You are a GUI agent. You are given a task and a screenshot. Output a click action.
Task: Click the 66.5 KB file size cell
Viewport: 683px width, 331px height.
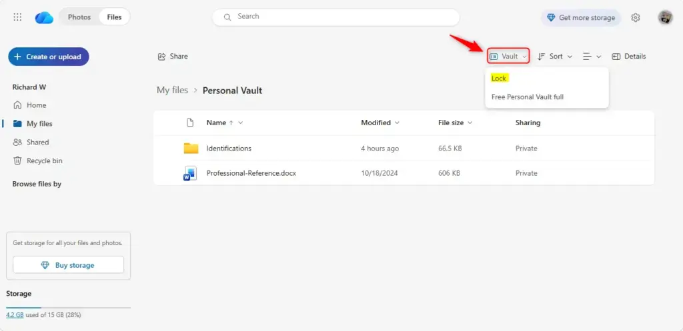[x=450, y=149]
